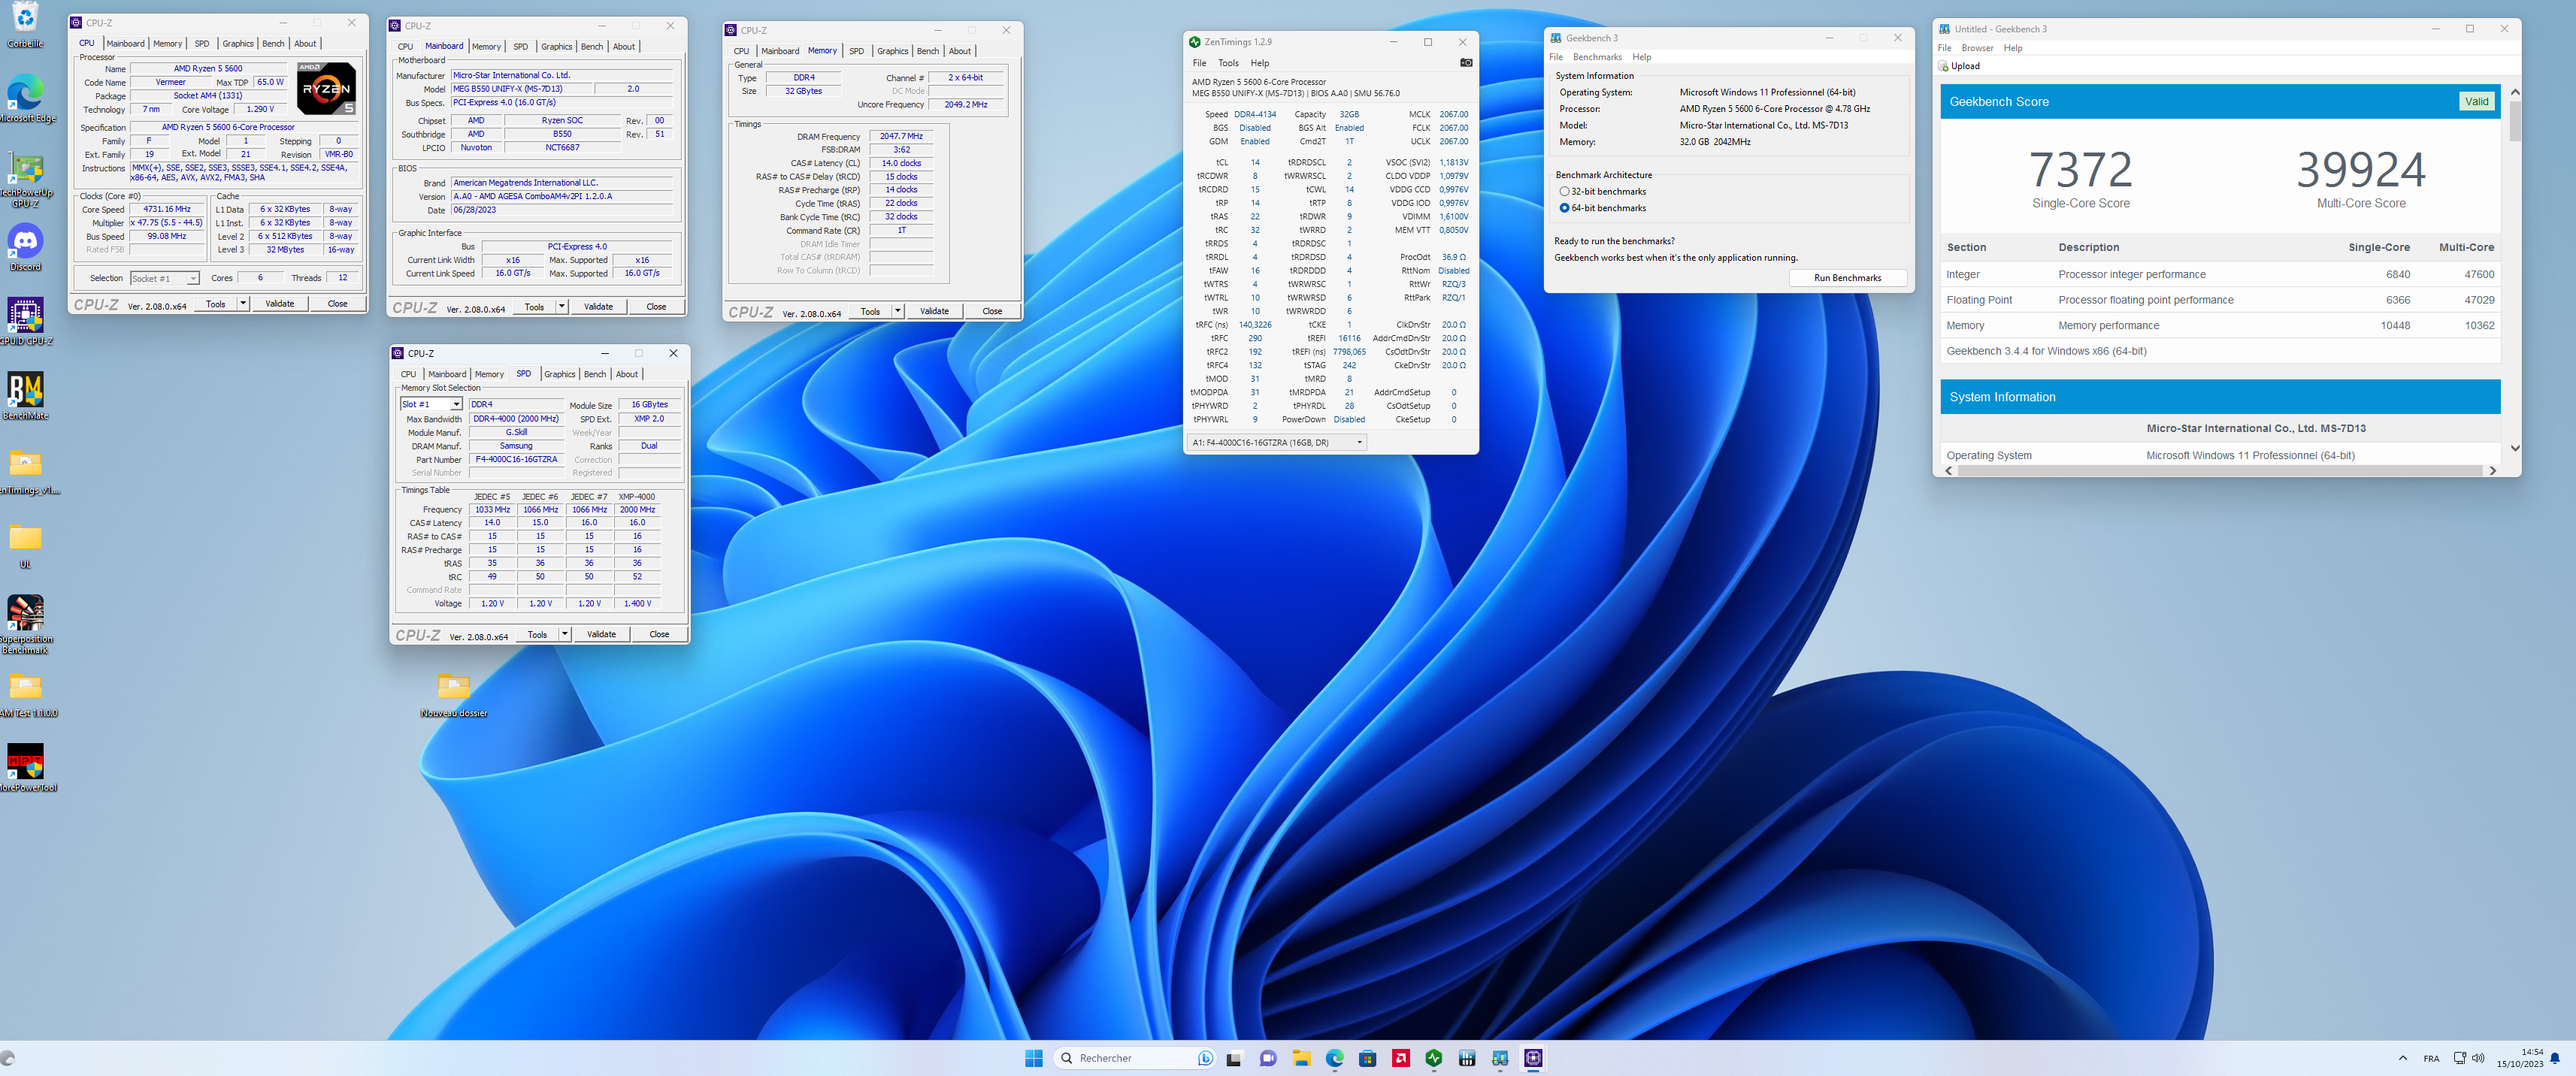Click the vertical scrollbar thumb in the Geekbench results window
Screen dimensions: 2576x1076
pyautogui.click(x=2514, y=121)
